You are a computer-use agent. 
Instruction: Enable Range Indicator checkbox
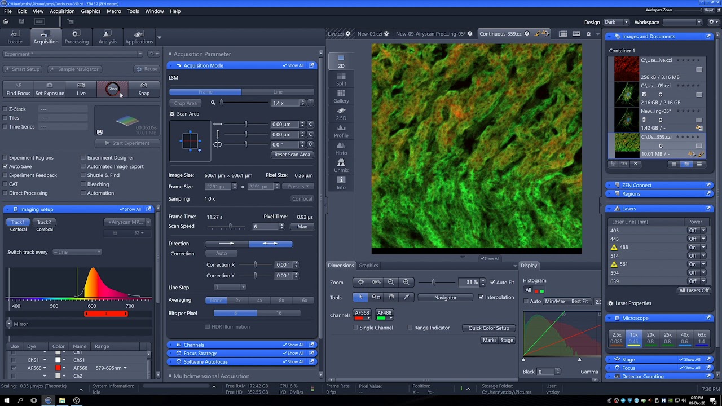pos(410,328)
